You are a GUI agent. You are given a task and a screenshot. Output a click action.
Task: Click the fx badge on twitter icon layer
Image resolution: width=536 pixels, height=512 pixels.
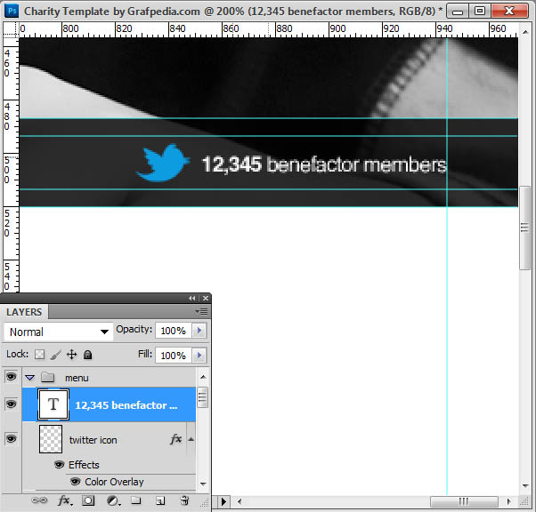click(175, 439)
